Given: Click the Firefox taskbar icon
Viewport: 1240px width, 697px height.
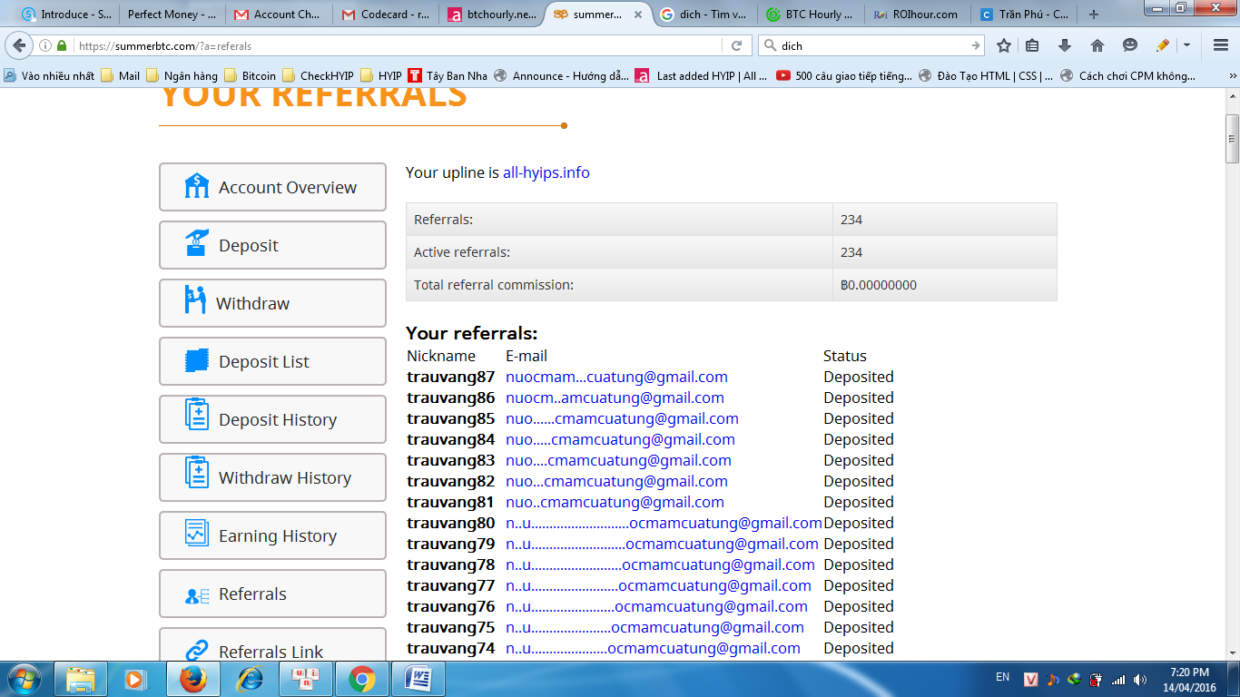Looking at the screenshot, I should point(192,679).
